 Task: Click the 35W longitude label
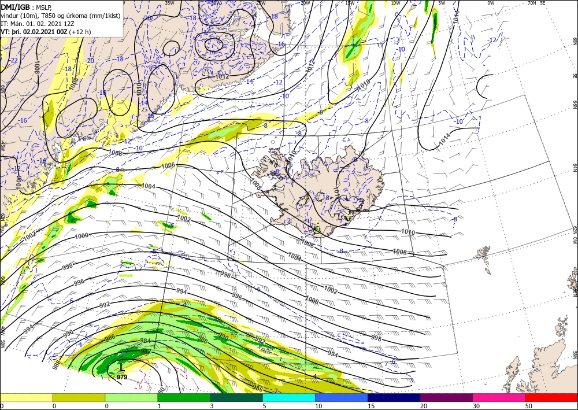[x=169, y=3]
